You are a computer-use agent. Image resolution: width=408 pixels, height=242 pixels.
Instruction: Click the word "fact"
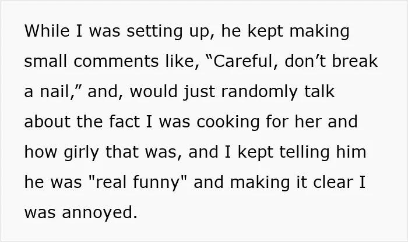pos(124,122)
